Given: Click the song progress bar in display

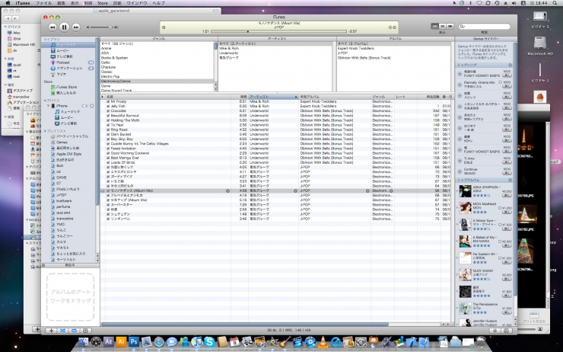Looking at the screenshot, I should (278, 32).
